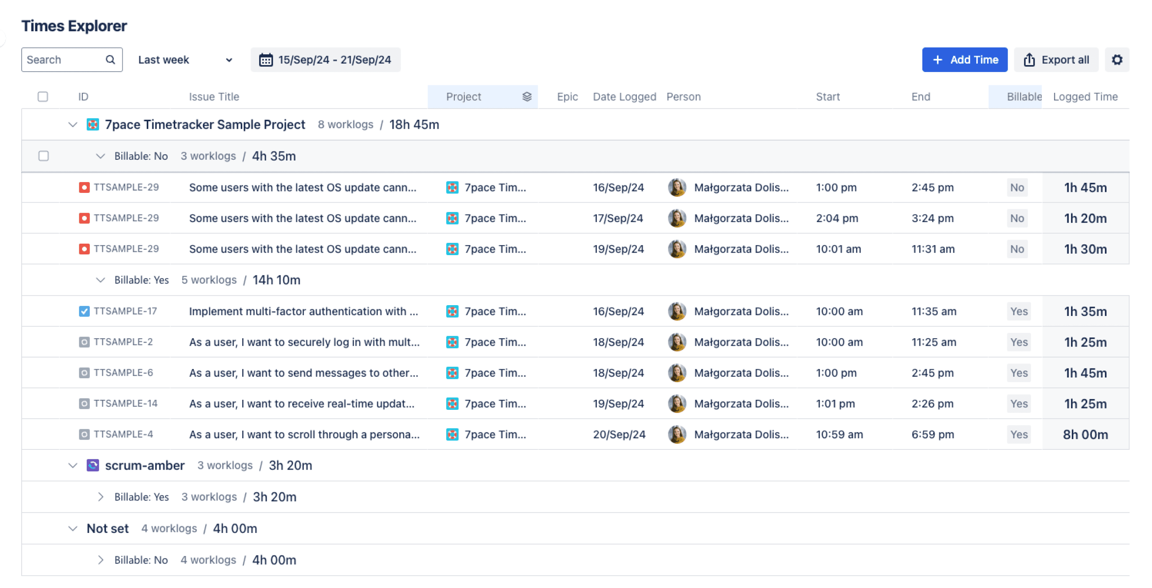Click grouping layers icon in Project column
This screenshot has width=1152, height=588.
[527, 96]
